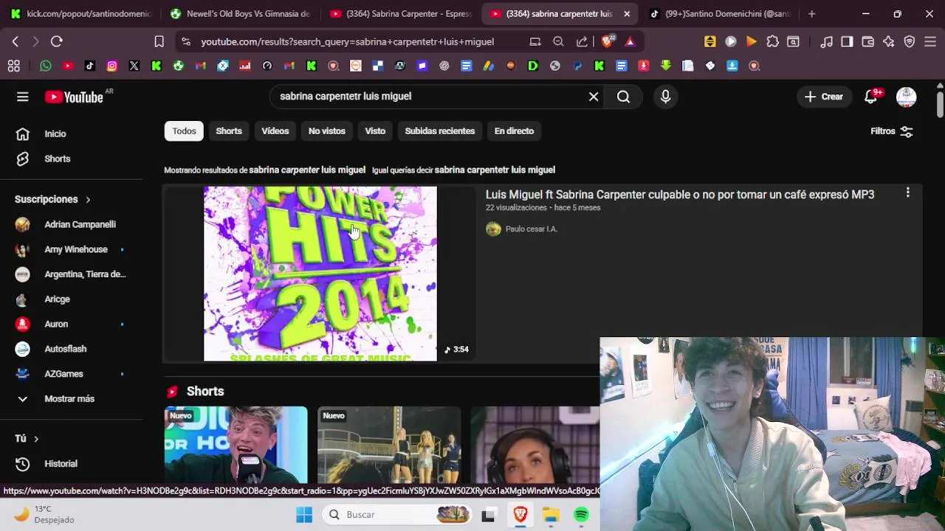Select the Vídeos filter chip
The height and width of the screenshot is (531, 945).
(x=275, y=131)
